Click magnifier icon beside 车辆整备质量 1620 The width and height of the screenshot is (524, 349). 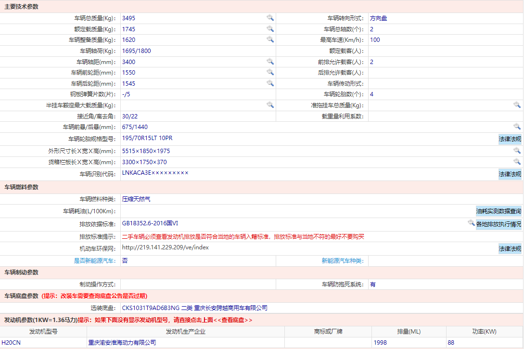[270, 39]
